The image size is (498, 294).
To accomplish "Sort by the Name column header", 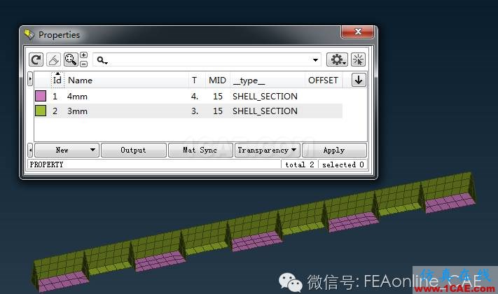I will click(80, 80).
